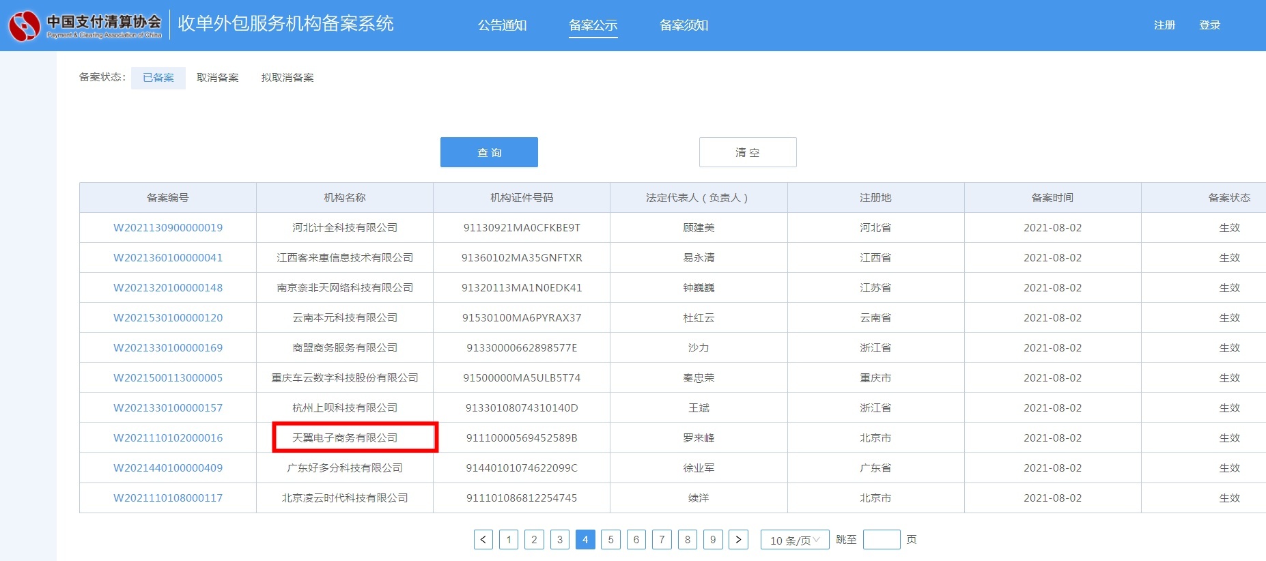Select 天翼电子商务有限公司 cell
Screen dimensions: 1266x561
(x=345, y=438)
